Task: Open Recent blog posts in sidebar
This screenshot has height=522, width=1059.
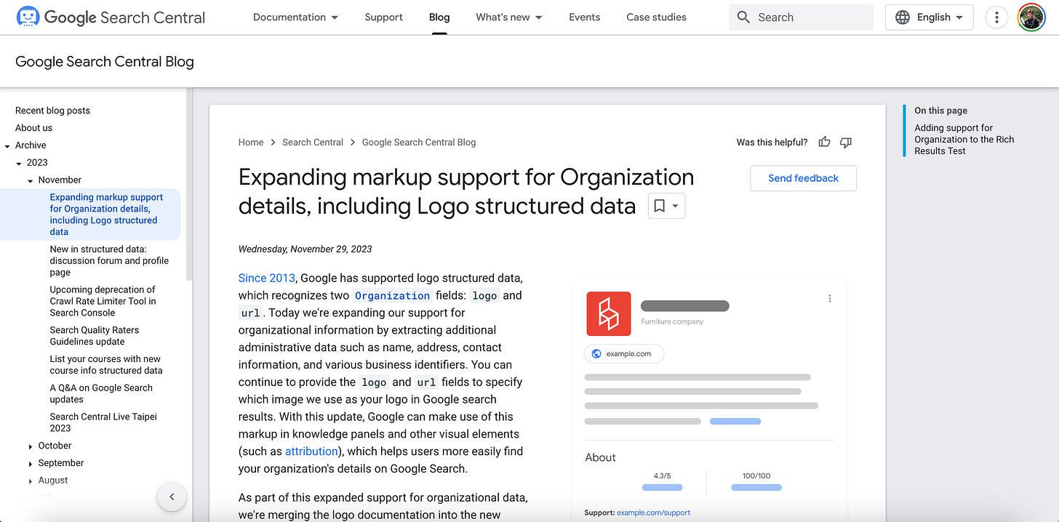Action: pos(52,111)
